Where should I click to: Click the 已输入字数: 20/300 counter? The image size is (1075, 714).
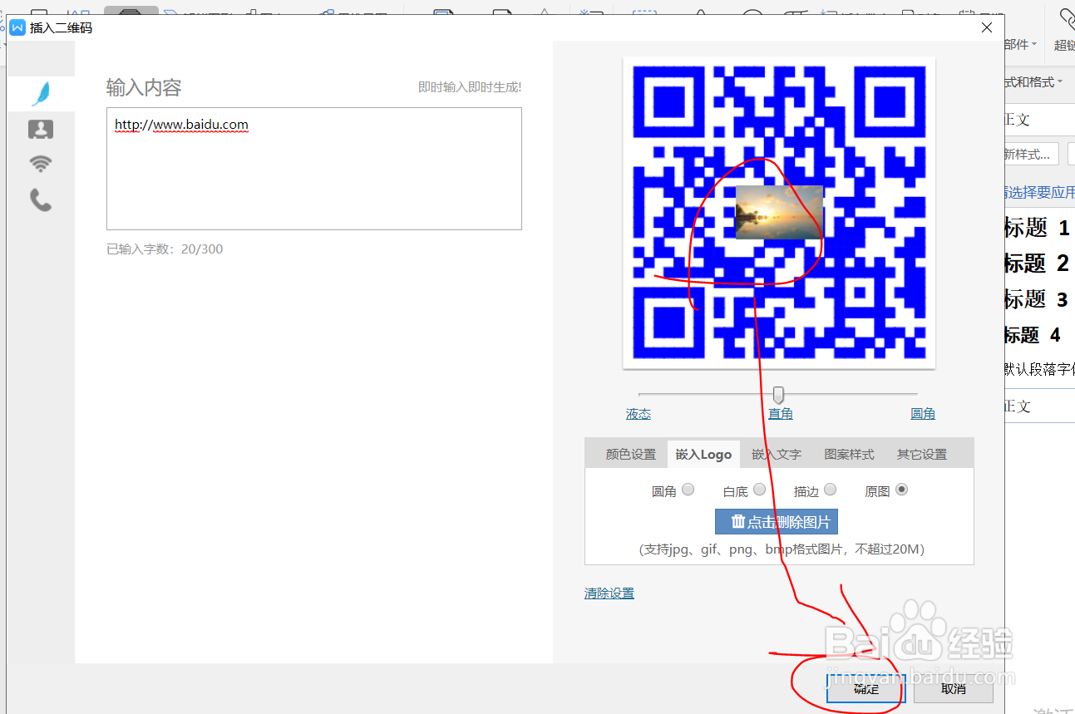[165, 249]
